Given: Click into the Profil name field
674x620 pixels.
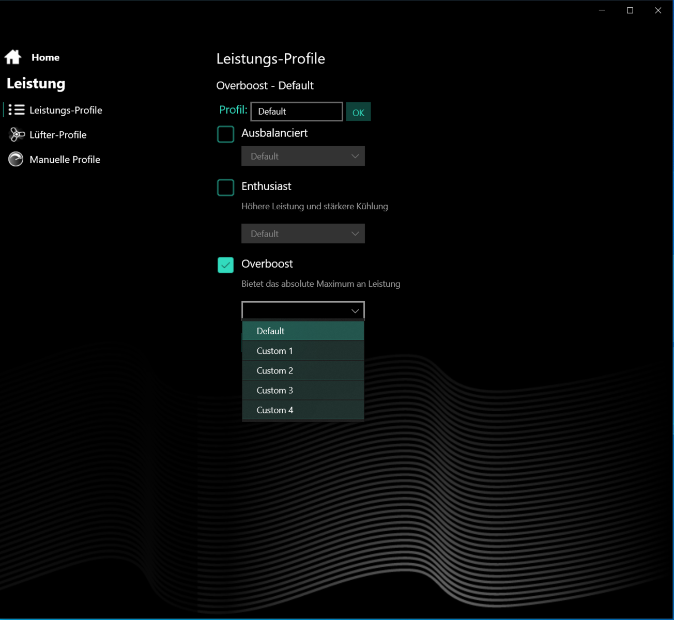Looking at the screenshot, I should (x=296, y=112).
